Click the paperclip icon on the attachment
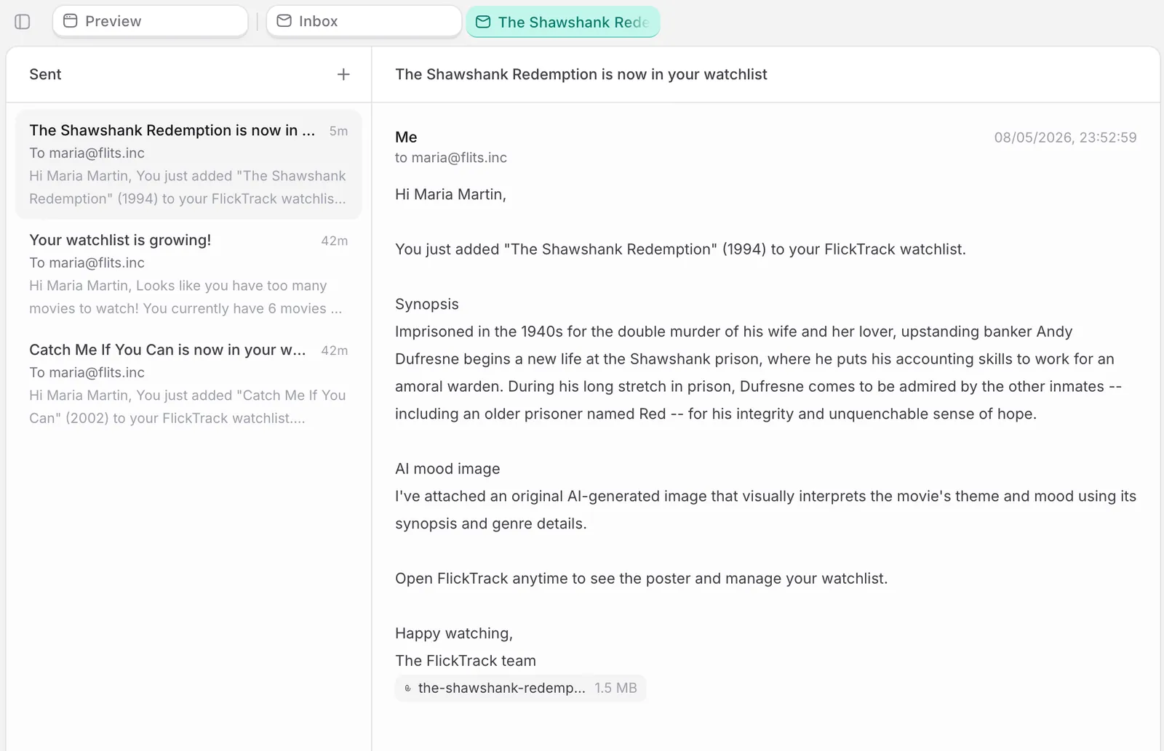Viewport: 1164px width, 751px height. [407, 688]
